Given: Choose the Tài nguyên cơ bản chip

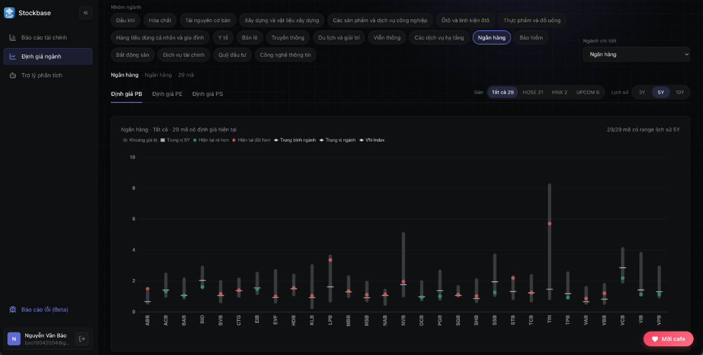Looking at the screenshot, I should click(x=208, y=20).
